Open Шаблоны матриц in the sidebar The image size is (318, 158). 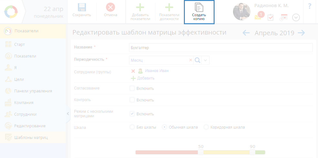coord(31,138)
